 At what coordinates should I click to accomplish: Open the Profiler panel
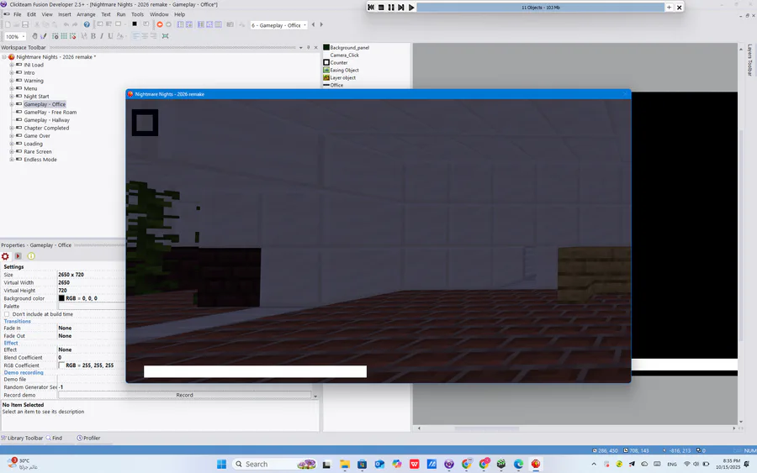89,438
